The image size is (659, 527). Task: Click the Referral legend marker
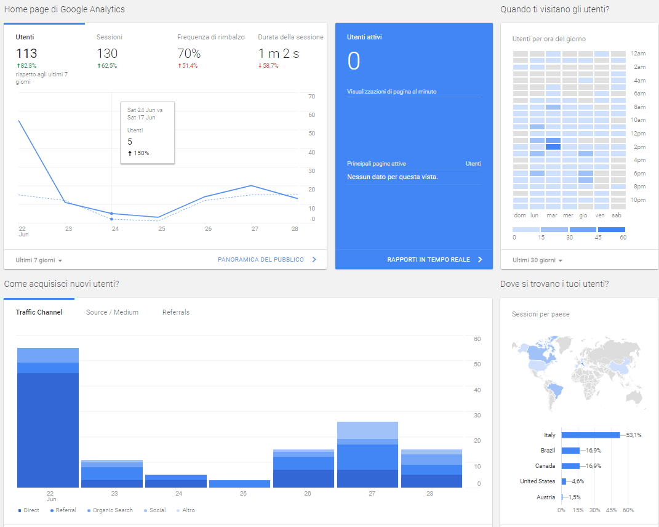[x=52, y=510]
